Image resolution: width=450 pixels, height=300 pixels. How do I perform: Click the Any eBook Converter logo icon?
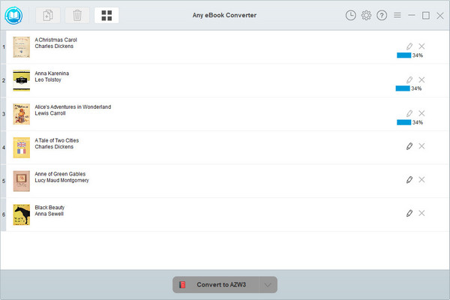pos(13,15)
